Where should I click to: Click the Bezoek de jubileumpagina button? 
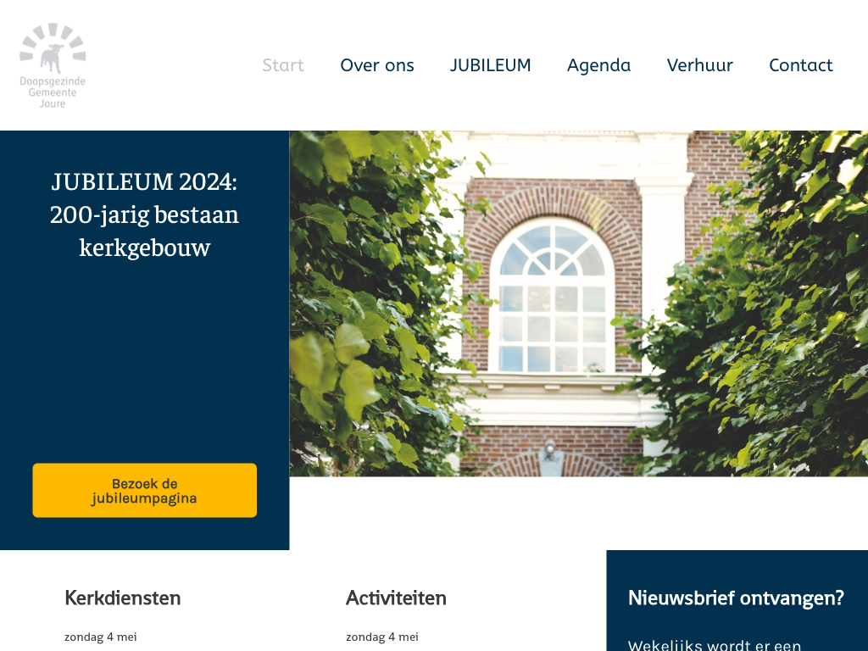(144, 491)
